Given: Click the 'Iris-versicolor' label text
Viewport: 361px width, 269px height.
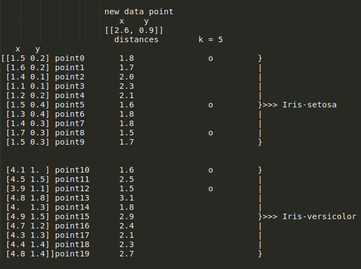Looking at the screenshot, I should pos(319,216).
